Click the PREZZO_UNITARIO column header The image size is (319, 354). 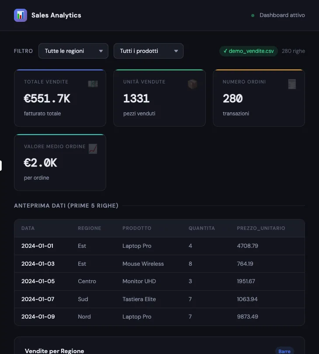(x=261, y=228)
